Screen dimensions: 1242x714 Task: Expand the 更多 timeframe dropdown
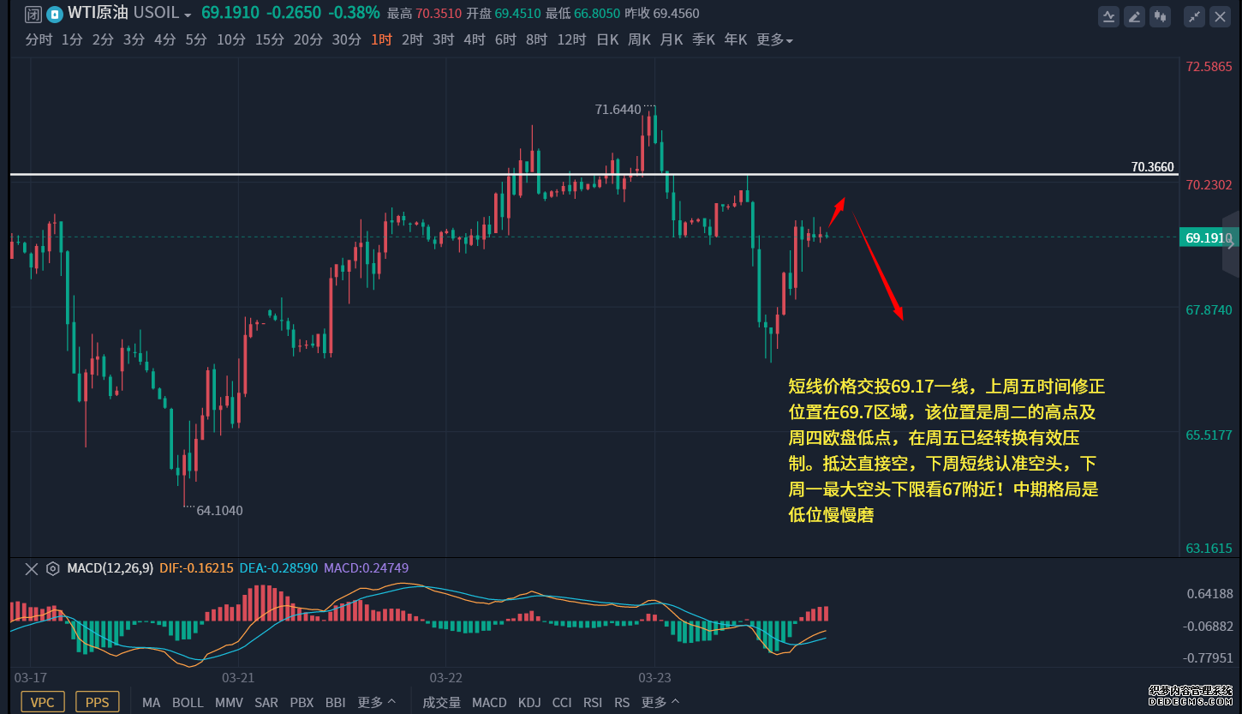(x=774, y=39)
